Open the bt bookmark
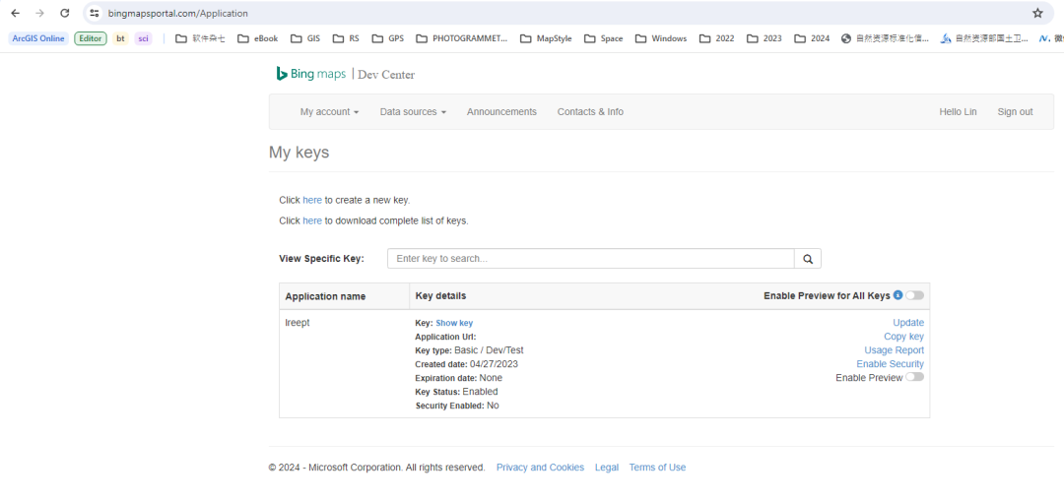 [x=120, y=38]
